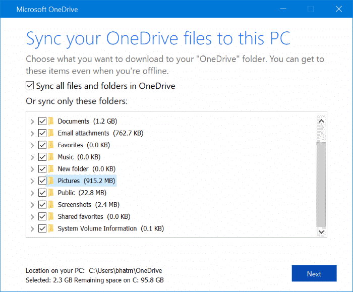Deselect the Pictures folder checkbox
Image resolution: width=353 pixels, height=292 pixels.
click(42, 181)
